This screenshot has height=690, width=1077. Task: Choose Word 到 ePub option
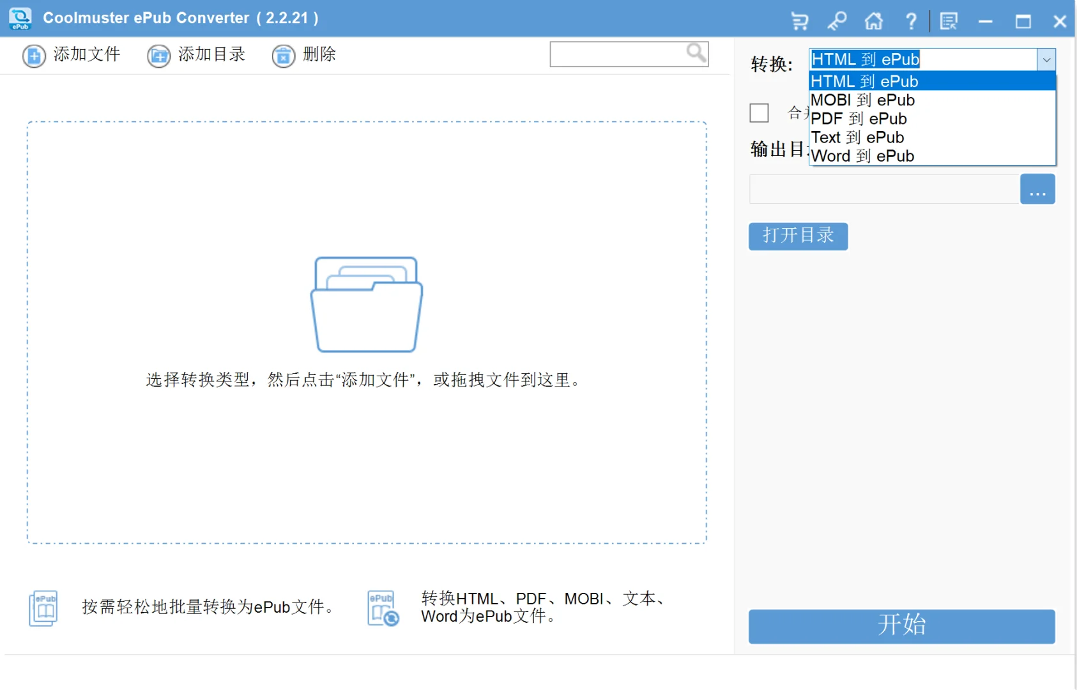932,156
